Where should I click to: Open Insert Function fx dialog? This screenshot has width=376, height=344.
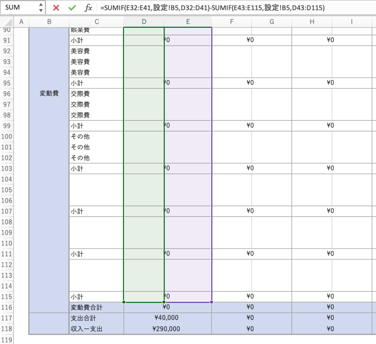tap(88, 8)
